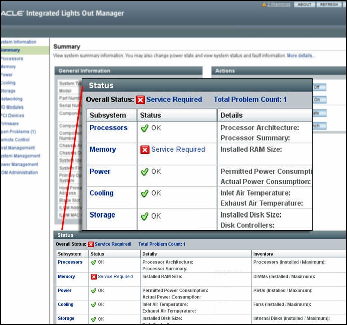Expand ILOM Administration in the left navigation
This screenshot has height=325, width=347.
[19, 172]
